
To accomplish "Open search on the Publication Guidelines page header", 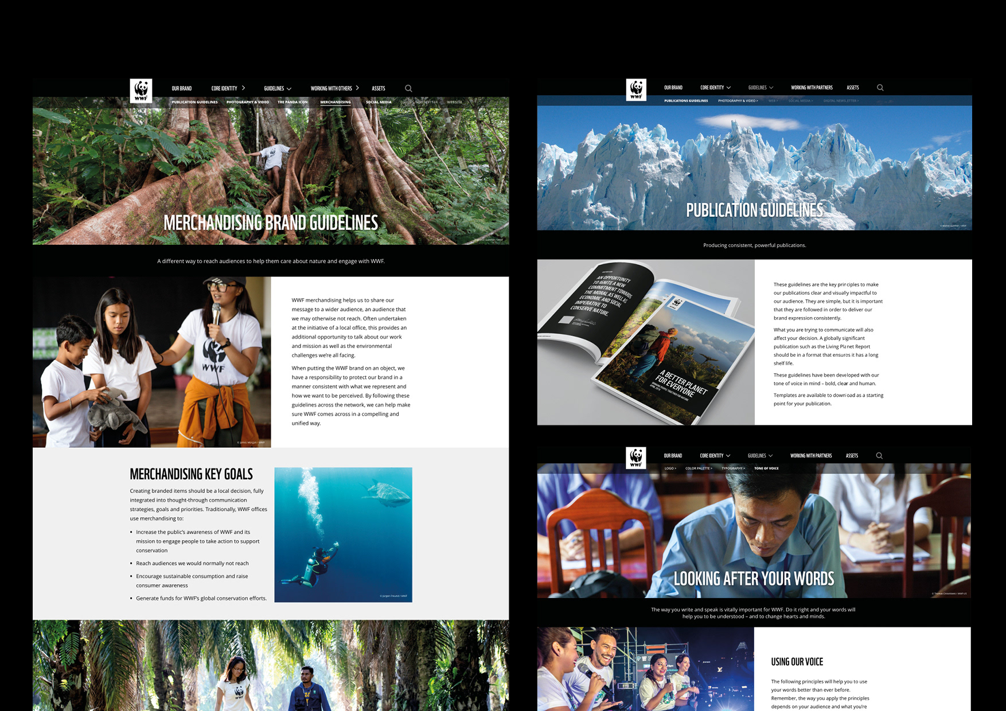I will pyautogui.click(x=880, y=88).
